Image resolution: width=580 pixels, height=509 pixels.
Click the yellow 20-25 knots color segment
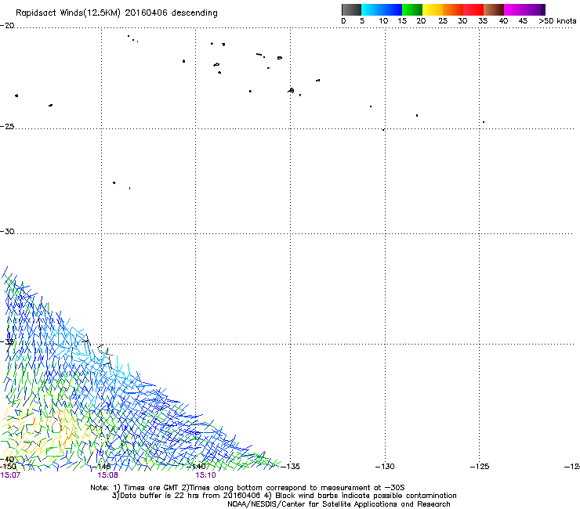coord(433,9)
